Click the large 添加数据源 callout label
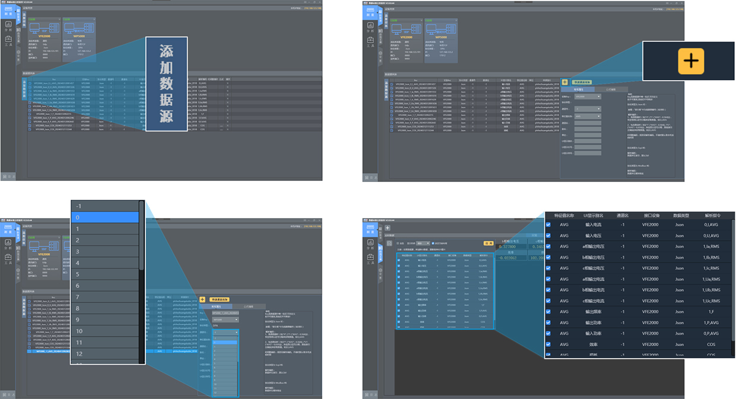This screenshot has height=399, width=736. point(167,84)
